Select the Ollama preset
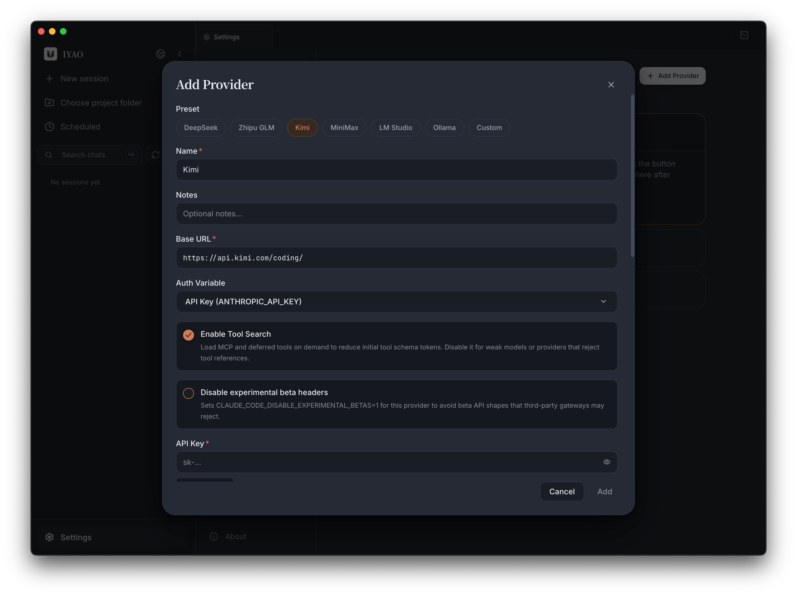The height and width of the screenshot is (596, 797). coord(444,128)
